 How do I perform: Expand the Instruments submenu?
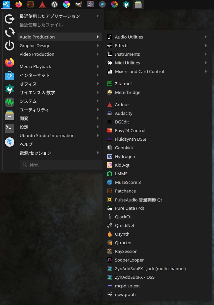click(158, 54)
